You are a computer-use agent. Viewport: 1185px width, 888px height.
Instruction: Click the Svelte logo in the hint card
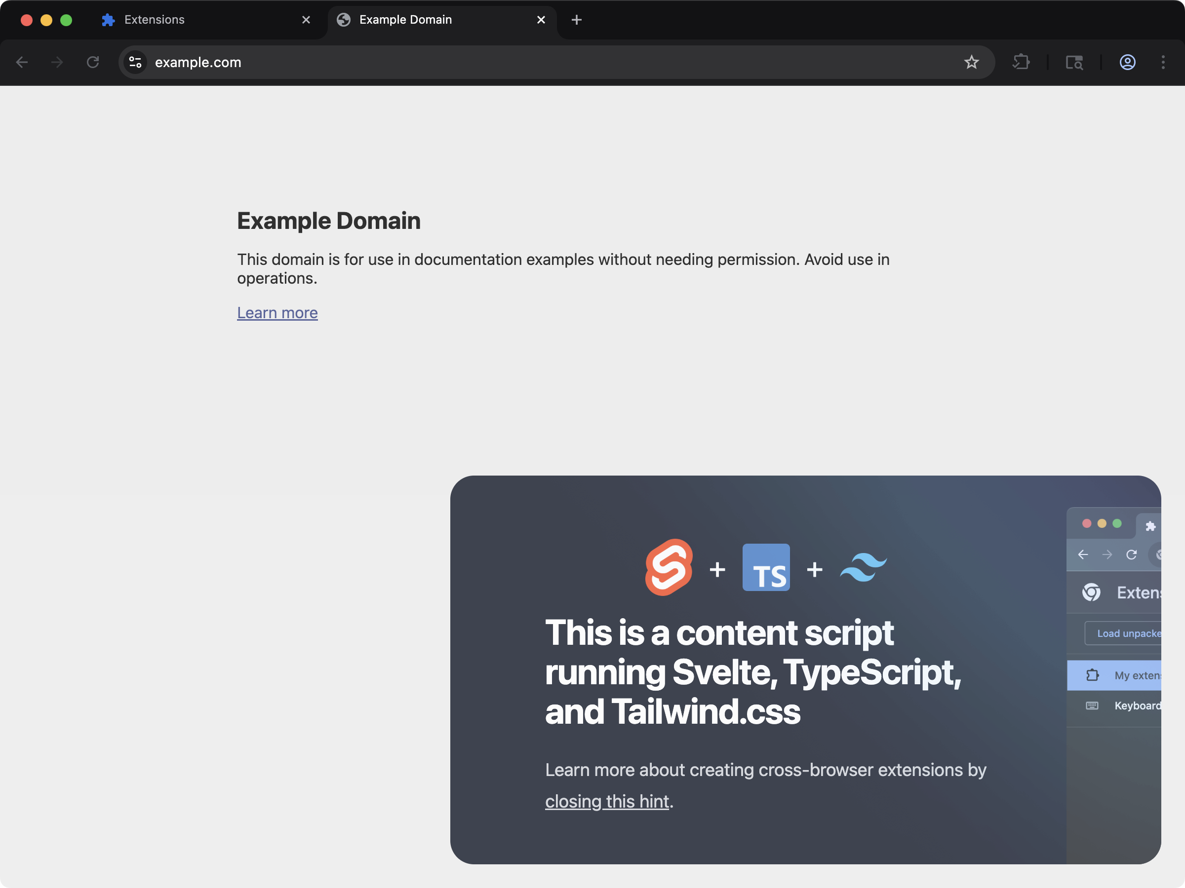click(669, 567)
